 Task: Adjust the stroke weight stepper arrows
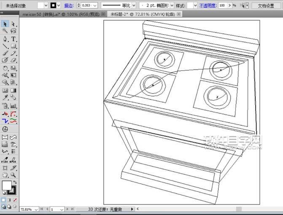(x=79, y=5)
